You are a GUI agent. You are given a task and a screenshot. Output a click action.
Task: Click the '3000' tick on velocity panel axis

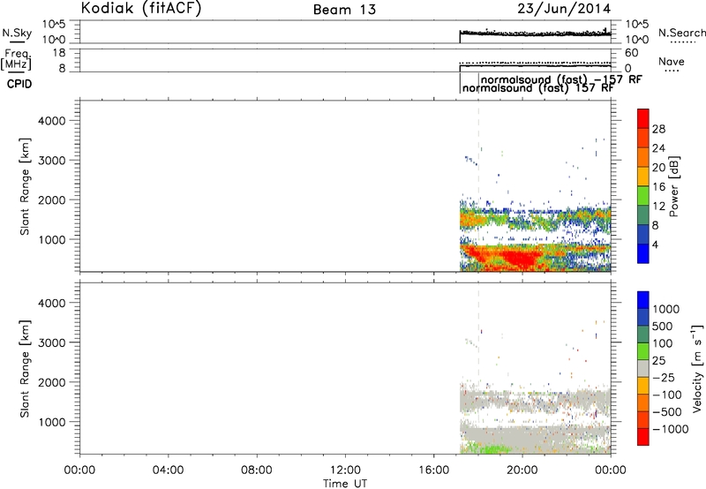coord(52,342)
